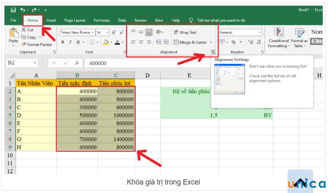
Task: Click the Percent Style icon
Action: [234, 42]
